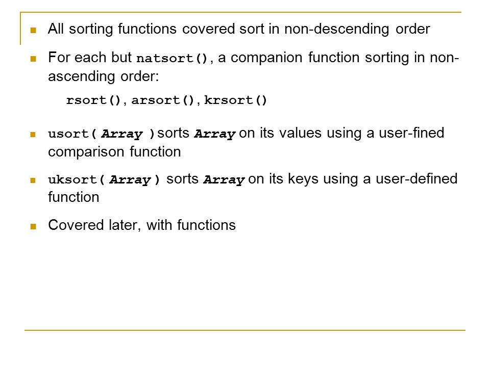Click the bullet before 'uksort( Array )'
The image size is (490, 367).
click(33, 180)
